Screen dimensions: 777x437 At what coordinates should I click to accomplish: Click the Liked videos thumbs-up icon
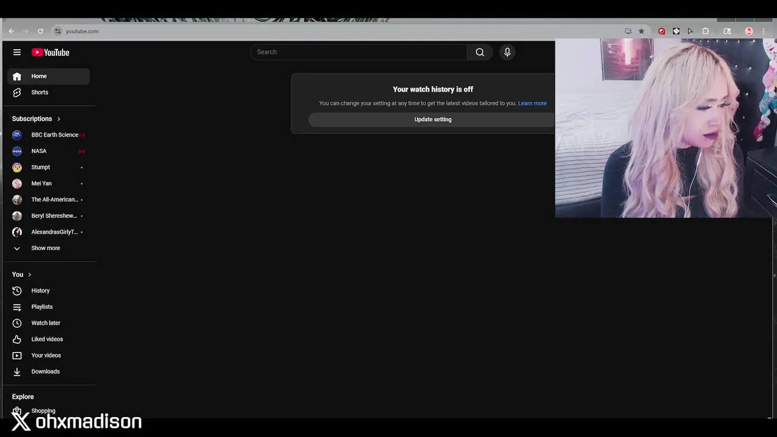tap(17, 339)
